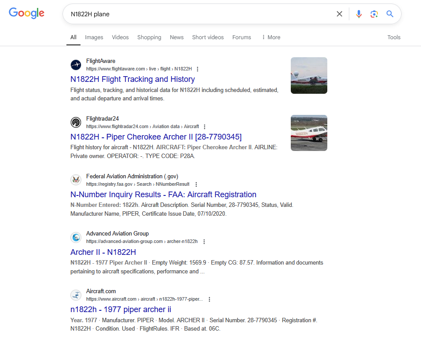
Task: Open the Tools options
Action: point(394,37)
